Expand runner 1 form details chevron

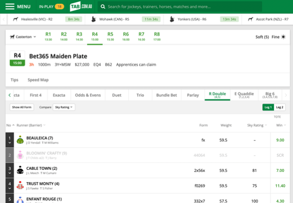9,143
